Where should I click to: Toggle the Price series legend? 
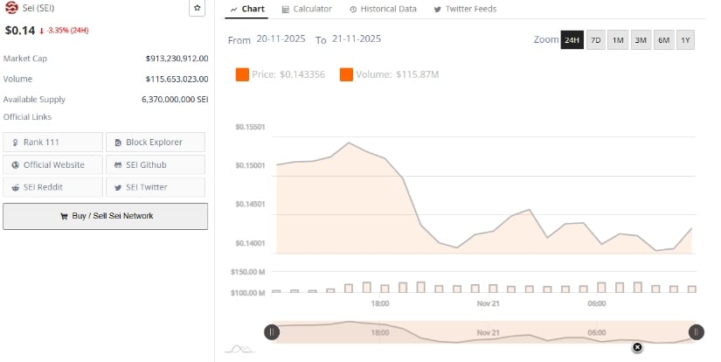pos(281,74)
